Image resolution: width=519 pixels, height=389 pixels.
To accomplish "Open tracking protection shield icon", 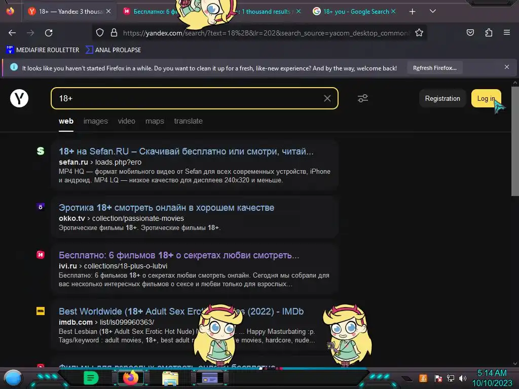I will (100, 32).
